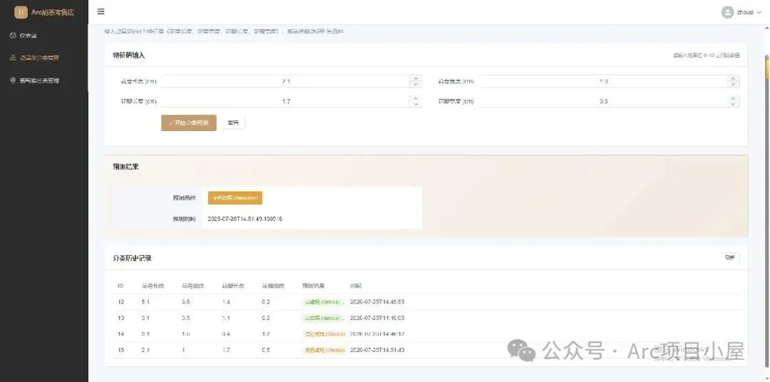This screenshot has height=382, width=770.
Task: Decrease the 1.0 field using down arrow
Action: click(733, 84)
